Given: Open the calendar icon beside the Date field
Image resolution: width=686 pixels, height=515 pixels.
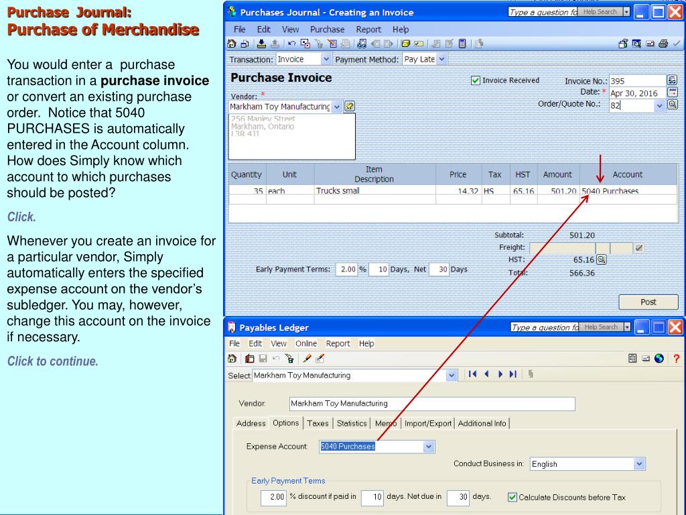Looking at the screenshot, I should (672, 93).
